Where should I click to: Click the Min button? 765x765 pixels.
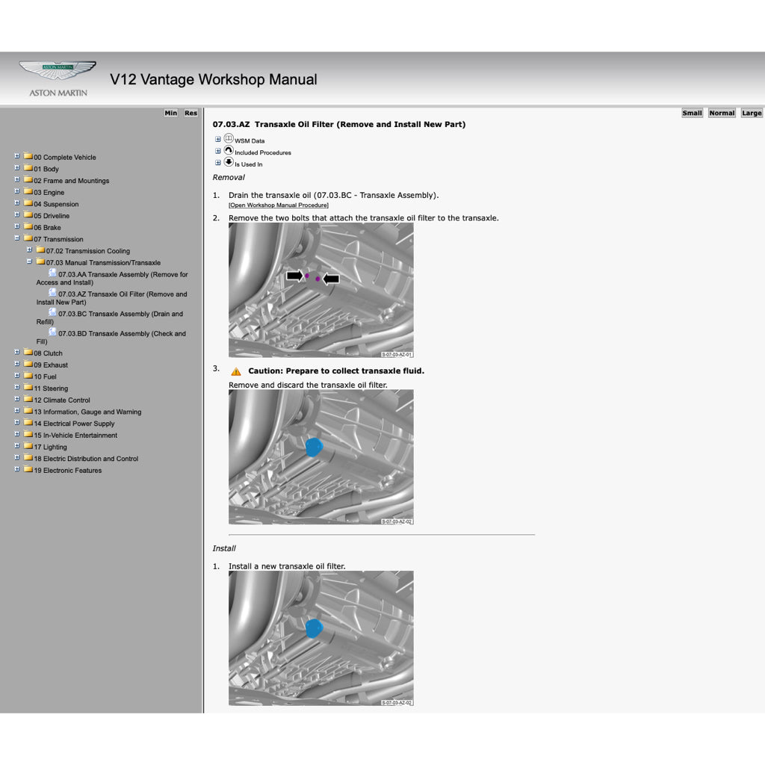(171, 113)
